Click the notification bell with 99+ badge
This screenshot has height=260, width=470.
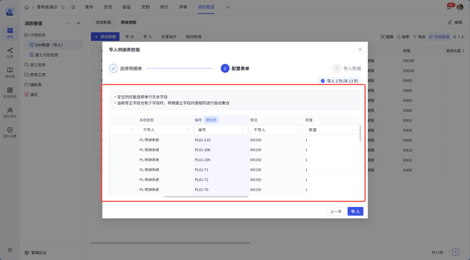[449, 7]
